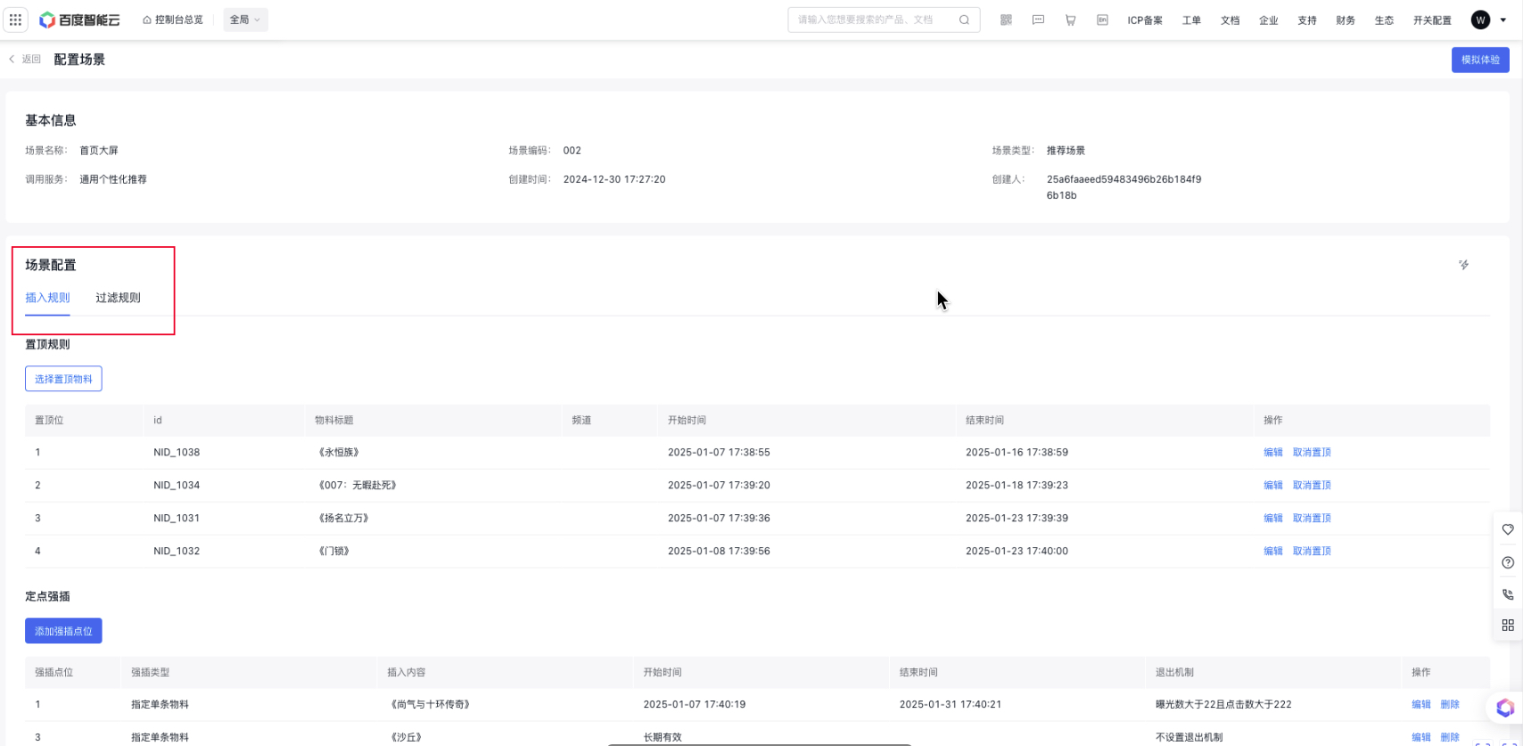Click the 添加强插点位 button
Screen dimensions: 1523x746
tap(63, 631)
